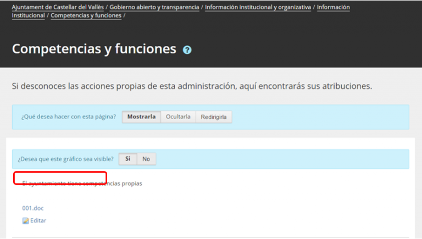Click the Competencias y funciones breadcrumb link
422x239 pixels.
click(86, 15)
